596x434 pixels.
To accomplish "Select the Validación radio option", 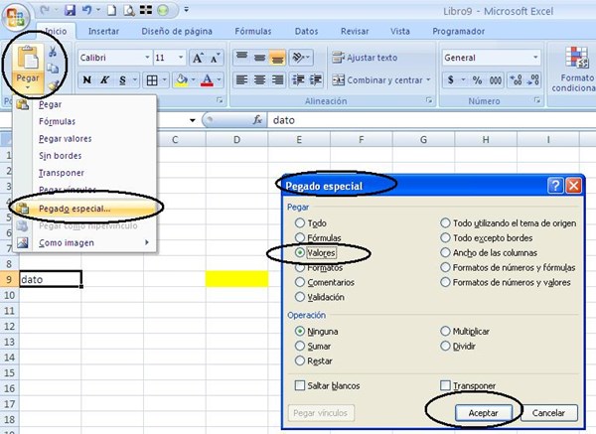I will 300,297.
